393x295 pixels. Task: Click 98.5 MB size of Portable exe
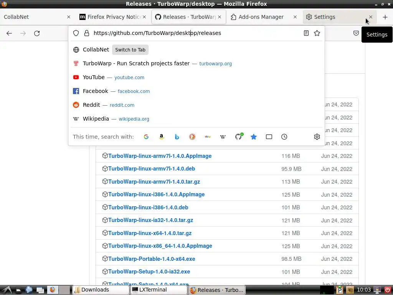291,259
